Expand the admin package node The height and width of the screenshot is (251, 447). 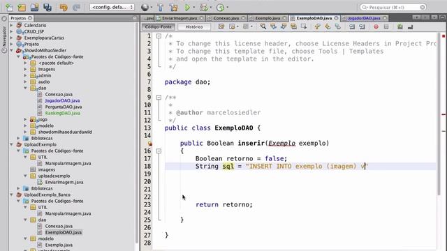25,75
